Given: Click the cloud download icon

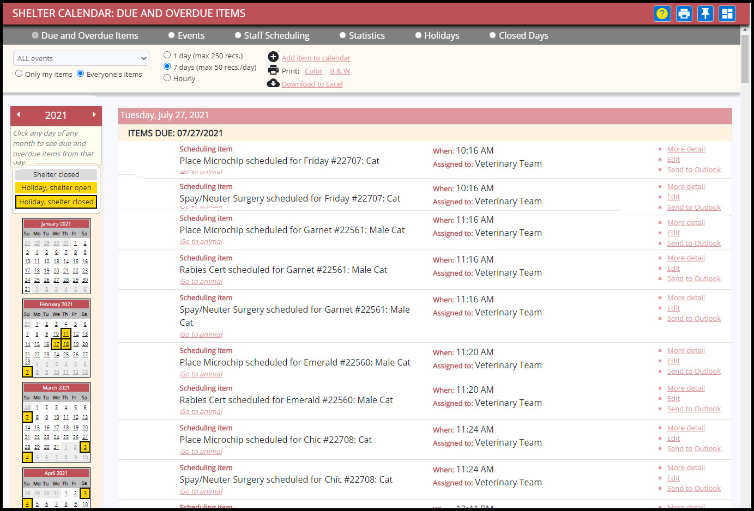Looking at the screenshot, I should tap(273, 83).
